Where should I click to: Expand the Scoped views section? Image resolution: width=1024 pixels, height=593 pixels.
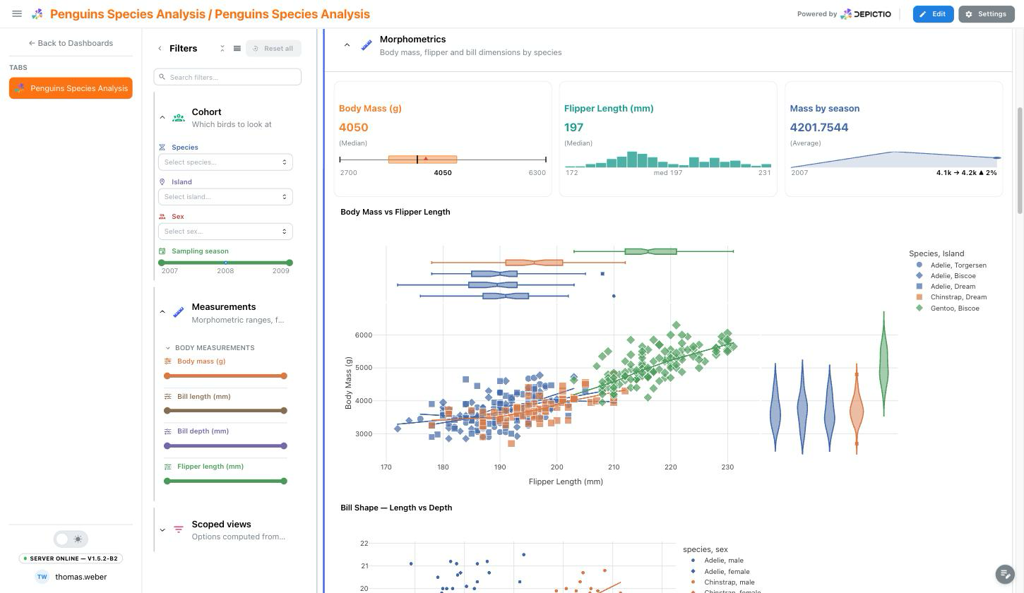(x=162, y=530)
